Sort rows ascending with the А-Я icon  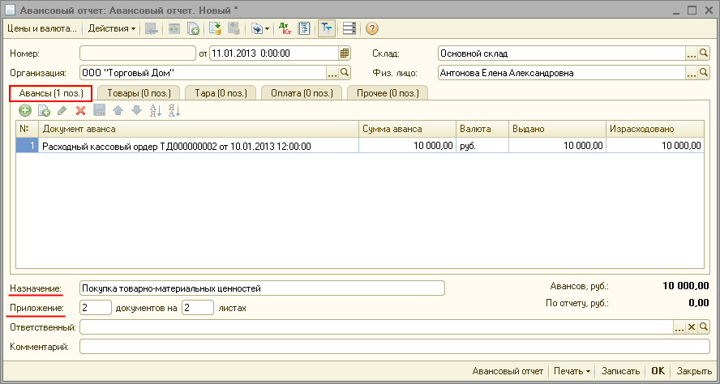pos(156,110)
